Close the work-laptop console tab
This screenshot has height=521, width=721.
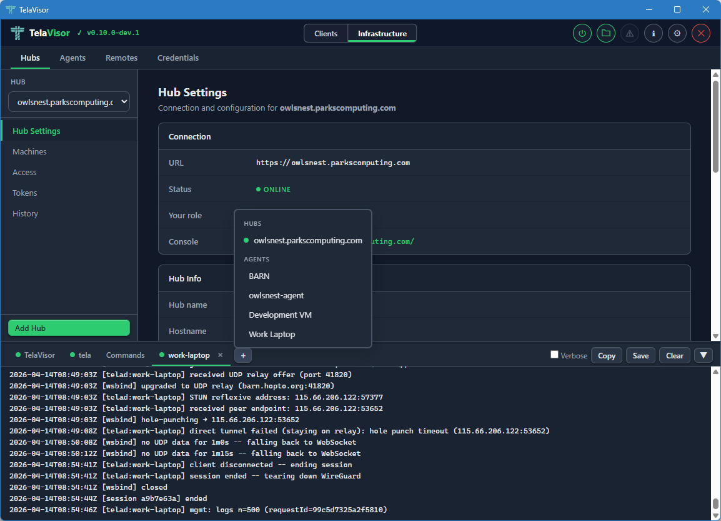pyautogui.click(x=220, y=355)
